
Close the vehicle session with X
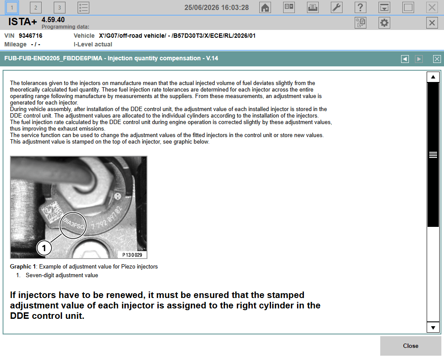pyautogui.click(x=432, y=23)
